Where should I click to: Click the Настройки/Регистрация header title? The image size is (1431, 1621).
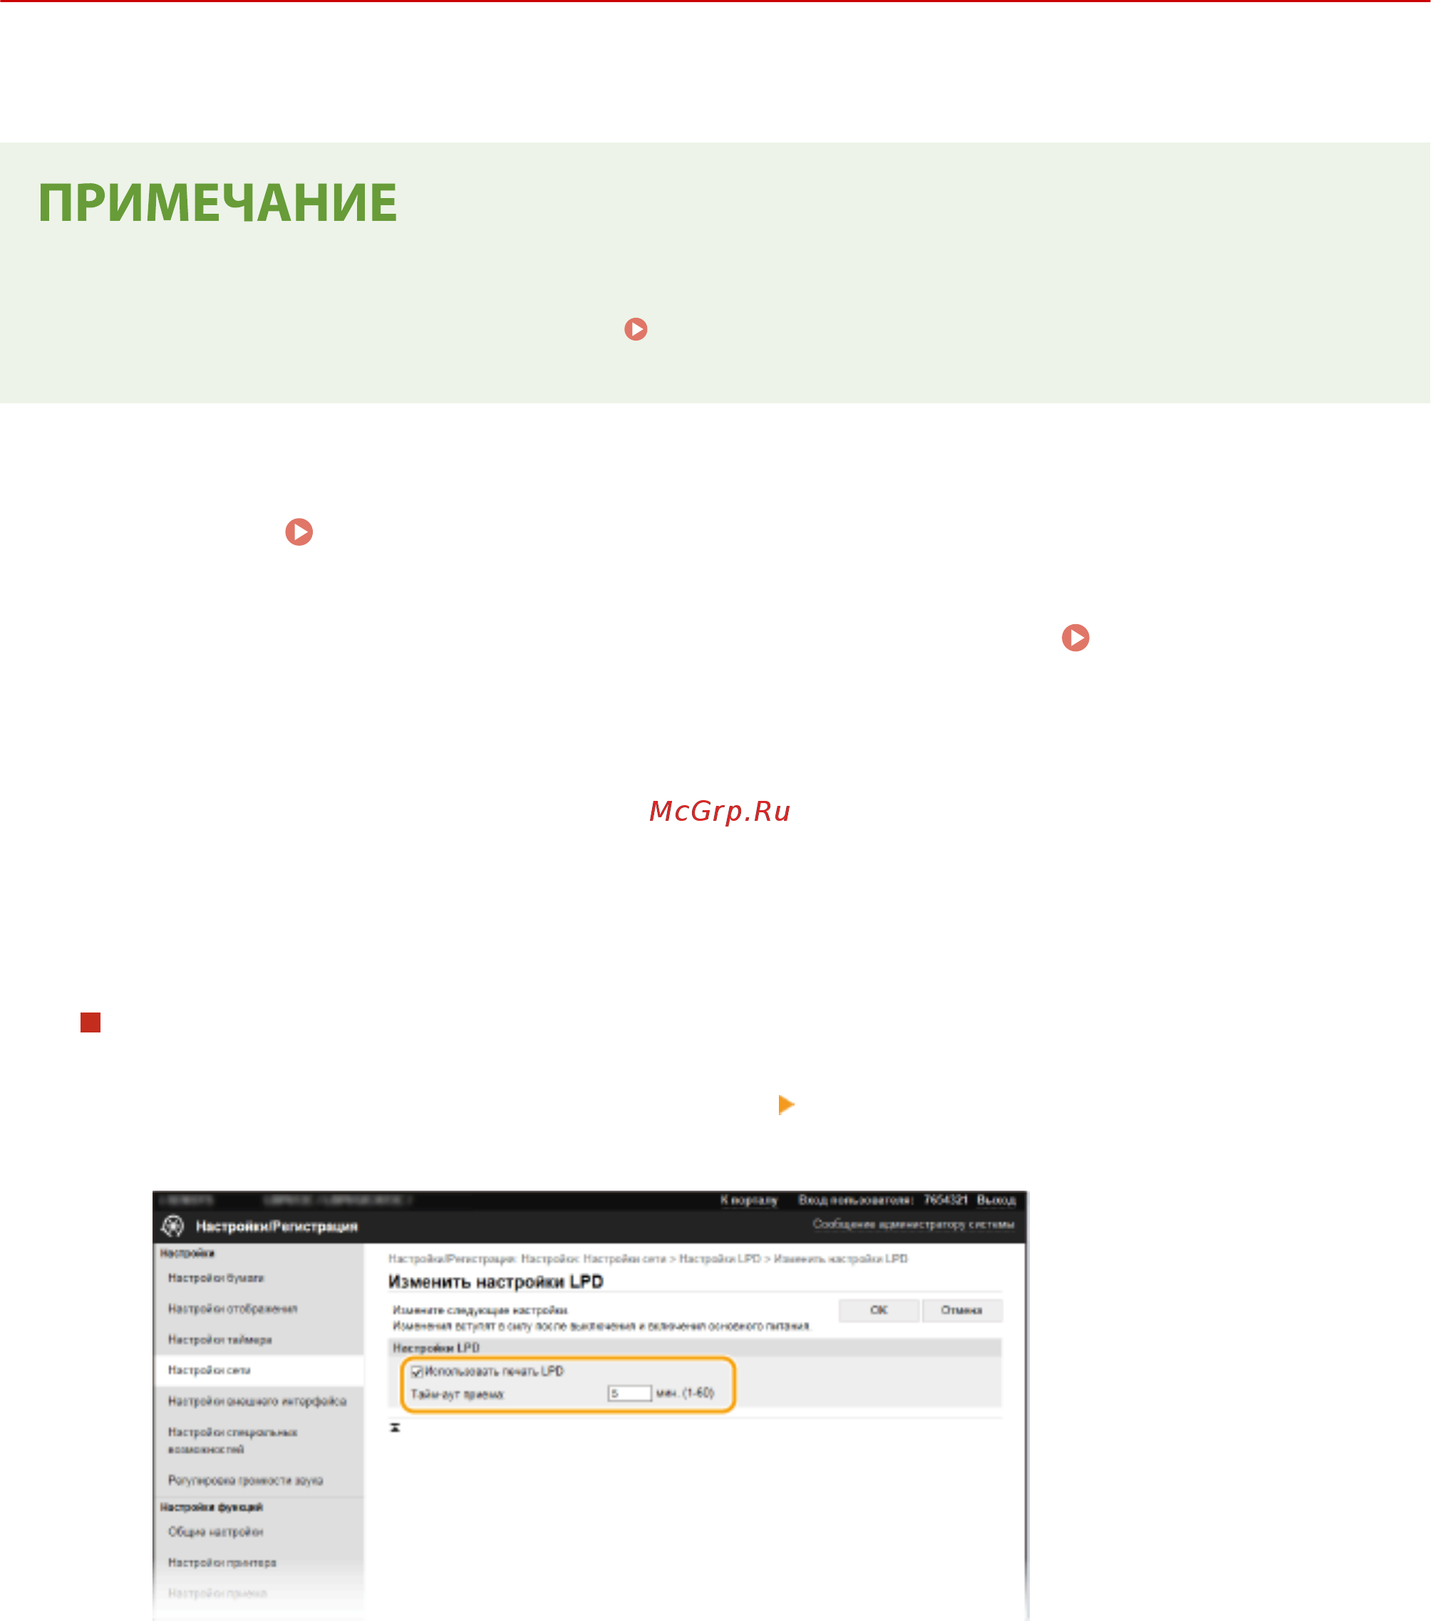pyautogui.click(x=277, y=1227)
